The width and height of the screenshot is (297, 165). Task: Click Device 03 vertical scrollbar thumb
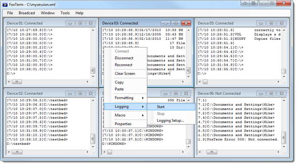[x=188, y=70]
